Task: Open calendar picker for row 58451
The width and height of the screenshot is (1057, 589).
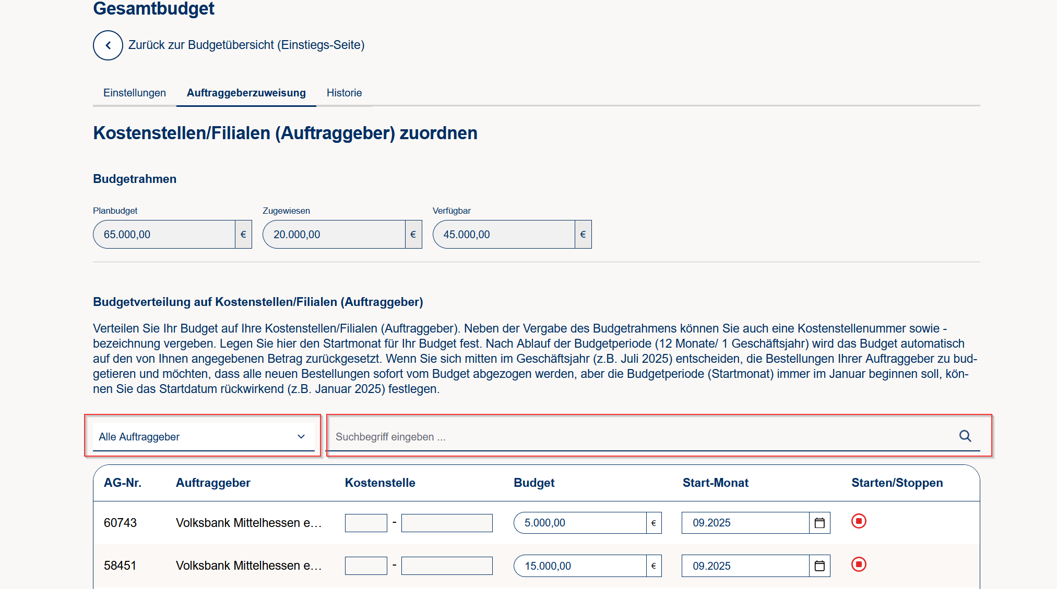Action: 820,566
